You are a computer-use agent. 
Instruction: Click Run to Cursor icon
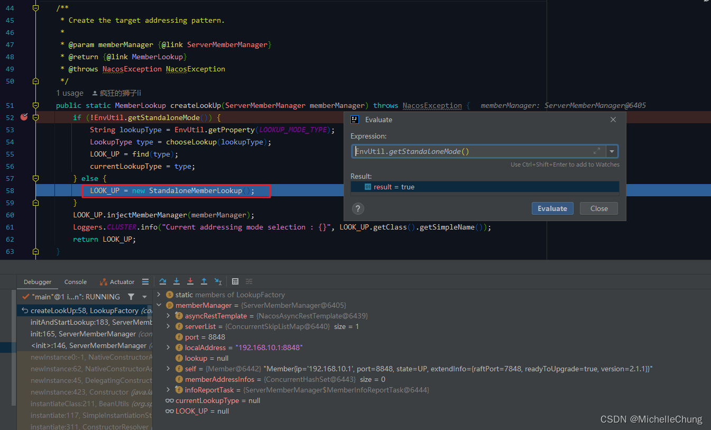(218, 281)
